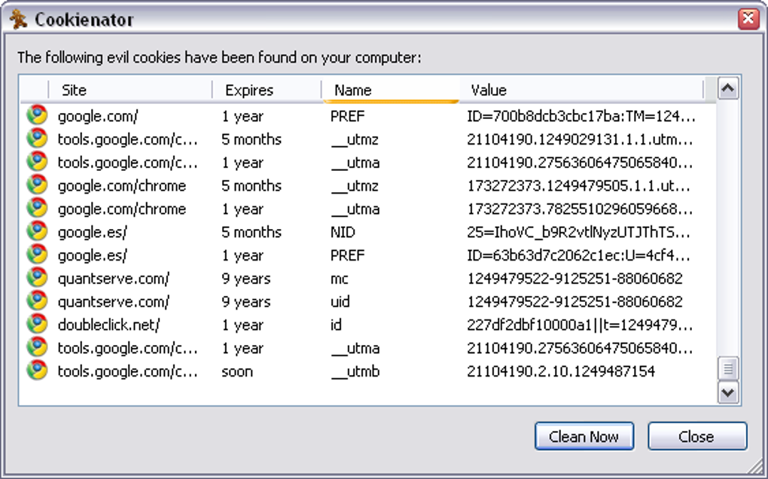Select google.es/ site in the NID row
This screenshot has width=768, height=479.
tap(93, 232)
